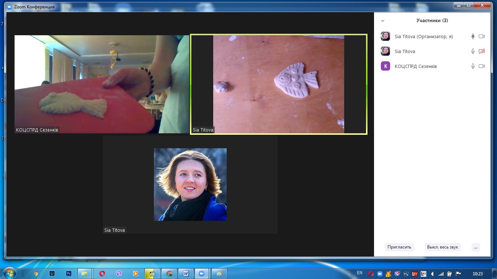Minimize the Zoom conference window
Image resolution: width=497 pixels, height=279 pixels.
click(459, 5)
